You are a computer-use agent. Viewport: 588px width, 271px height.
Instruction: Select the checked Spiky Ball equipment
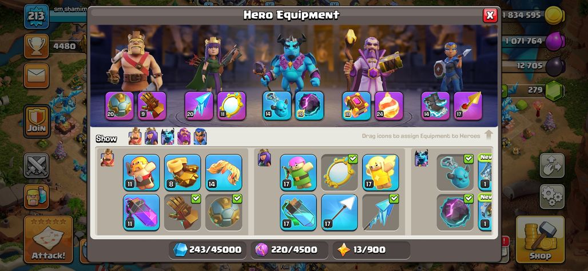[x=224, y=212]
